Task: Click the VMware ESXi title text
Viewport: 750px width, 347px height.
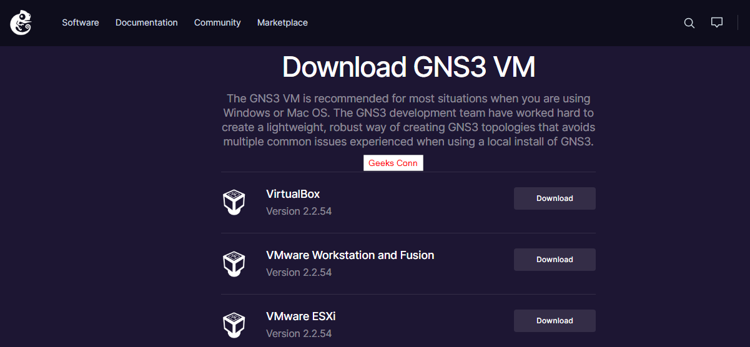Action: pos(301,316)
